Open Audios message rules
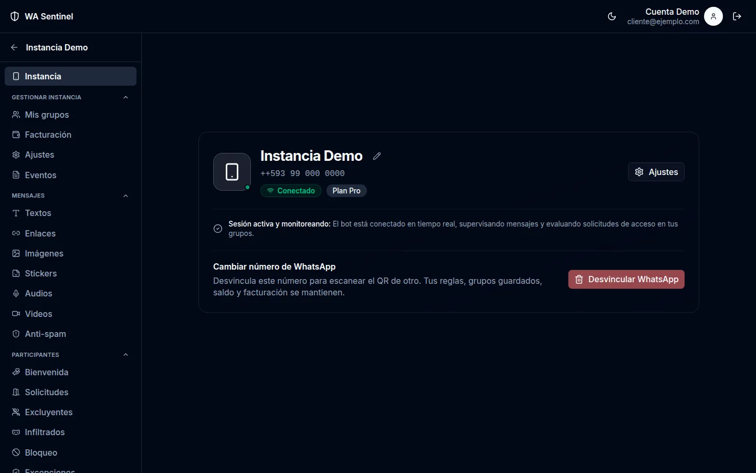This screenshot has height=473, width=756. (70, 293)
